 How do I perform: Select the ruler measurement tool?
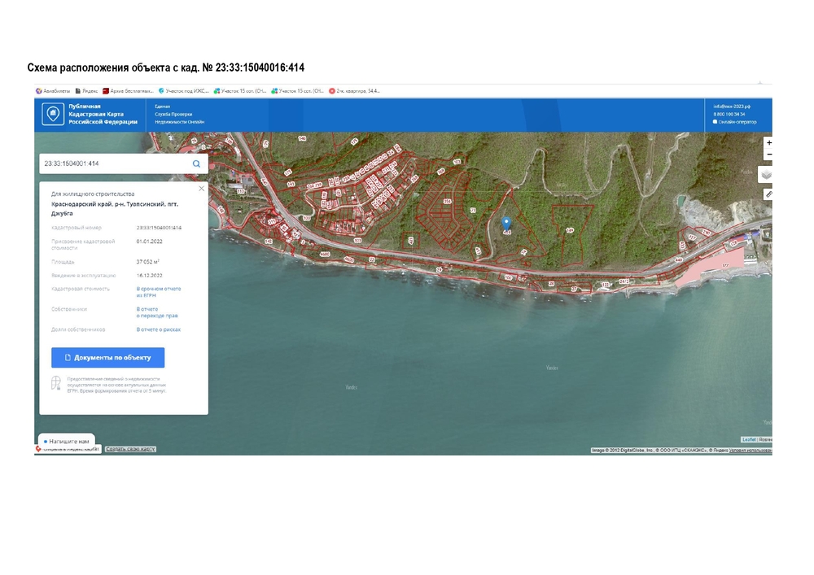[x=768, y=195]
